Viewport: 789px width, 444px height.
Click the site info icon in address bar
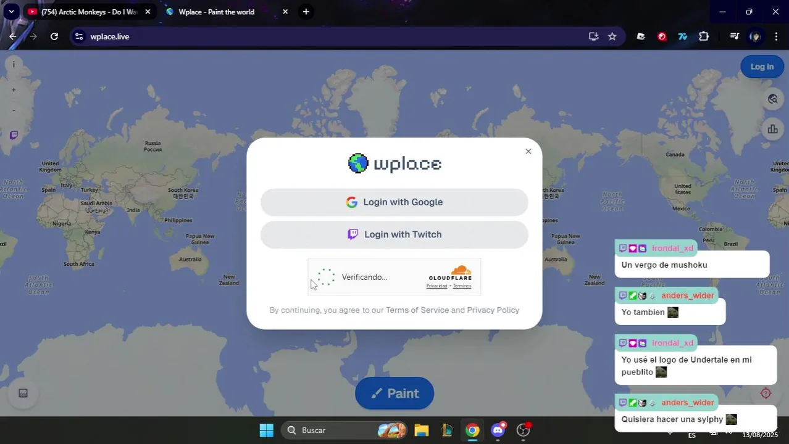(78, 36)
